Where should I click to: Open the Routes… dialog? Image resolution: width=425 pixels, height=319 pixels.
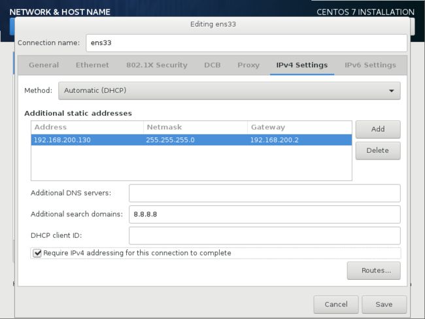click(x=373, y=271)
